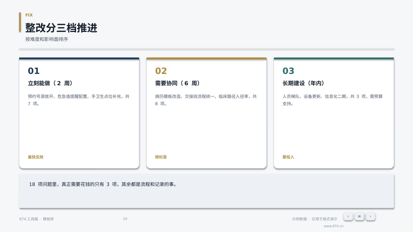The width and height of the screenshot is (413, 232).
Task: Click the number 01 on first card
Action: point(34,71)
